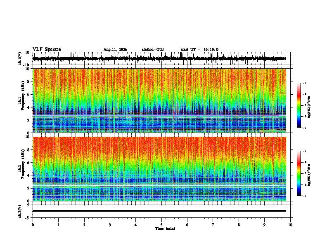Click the "-7" tick of ch.2 colorbar

coord(305,196)
